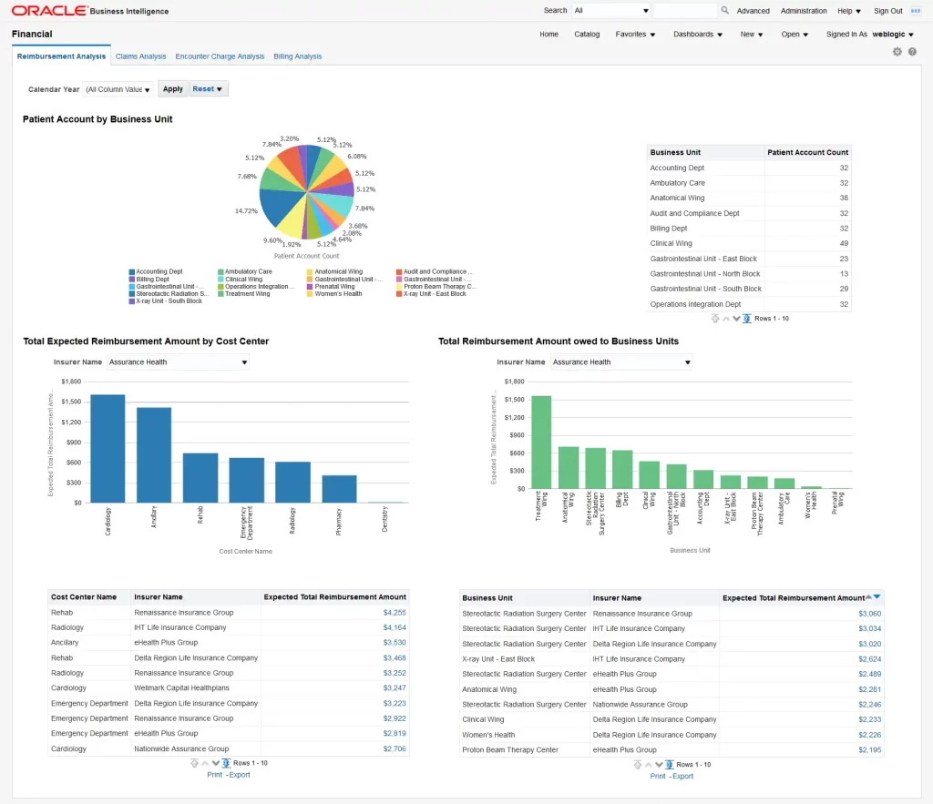The image size is (933, 804).
Task: Open the page options gear icon
Action: coord(897,52)
